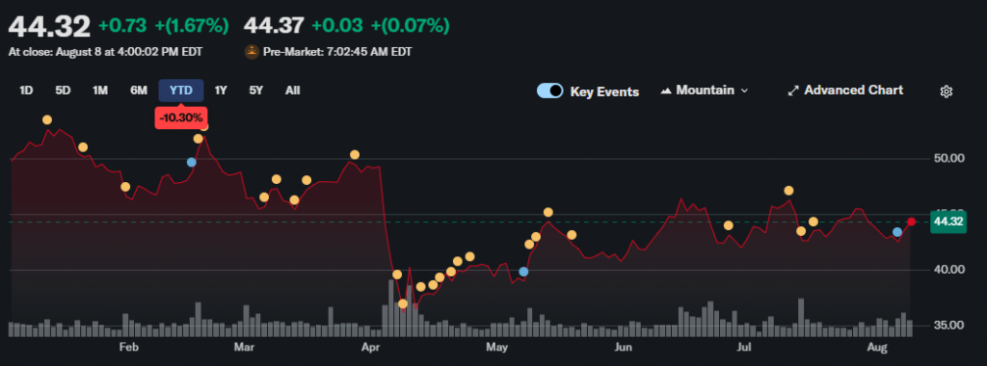
Task: Click the chevron next to Mountain
Action: pyautogui.click(x=745, y=91)
